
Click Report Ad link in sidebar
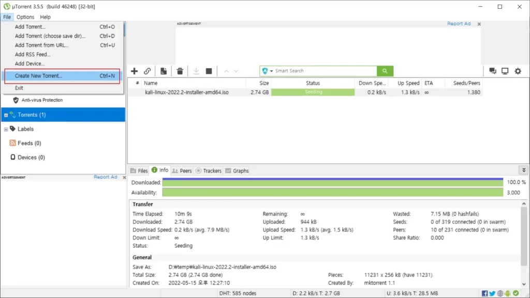click(x=106, y=177)
